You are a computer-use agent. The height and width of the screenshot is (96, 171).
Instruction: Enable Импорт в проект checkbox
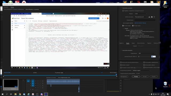pyautogui.click(x=121, y=65)
